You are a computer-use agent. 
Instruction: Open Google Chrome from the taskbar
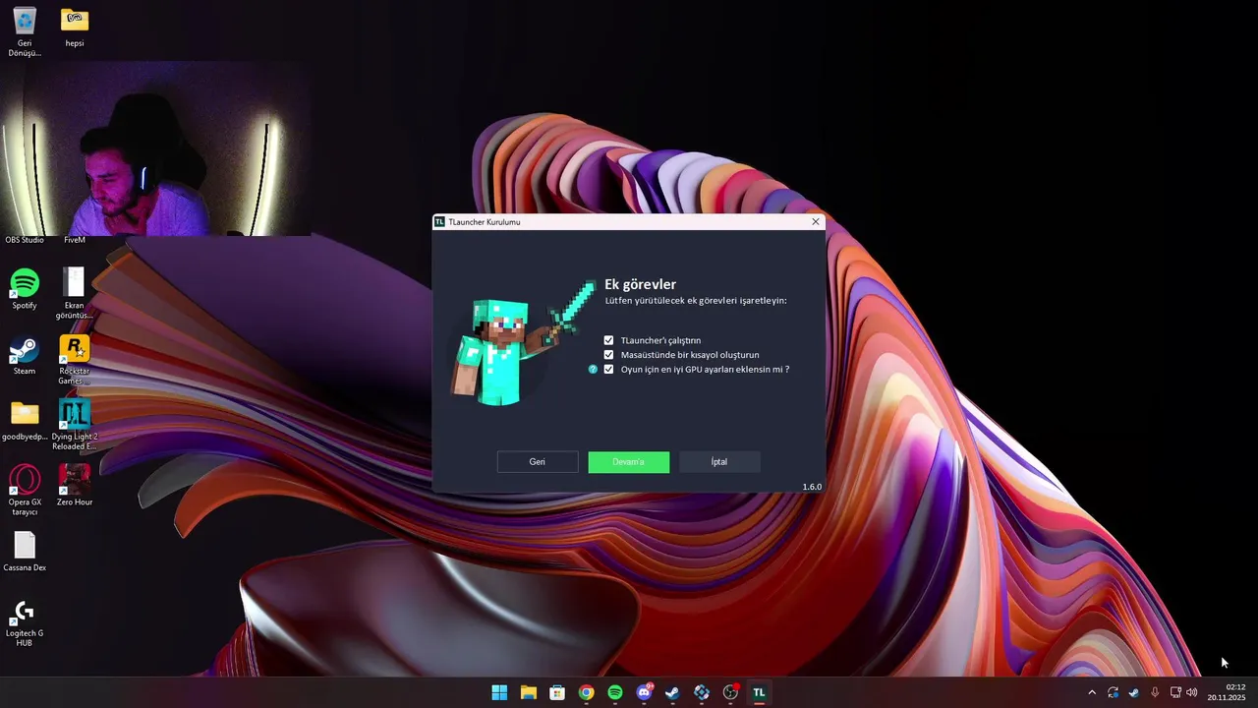(586, 692)
